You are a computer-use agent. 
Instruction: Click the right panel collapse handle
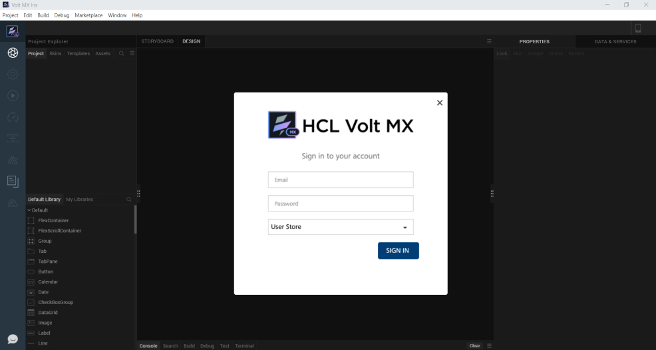coord(492,194)
